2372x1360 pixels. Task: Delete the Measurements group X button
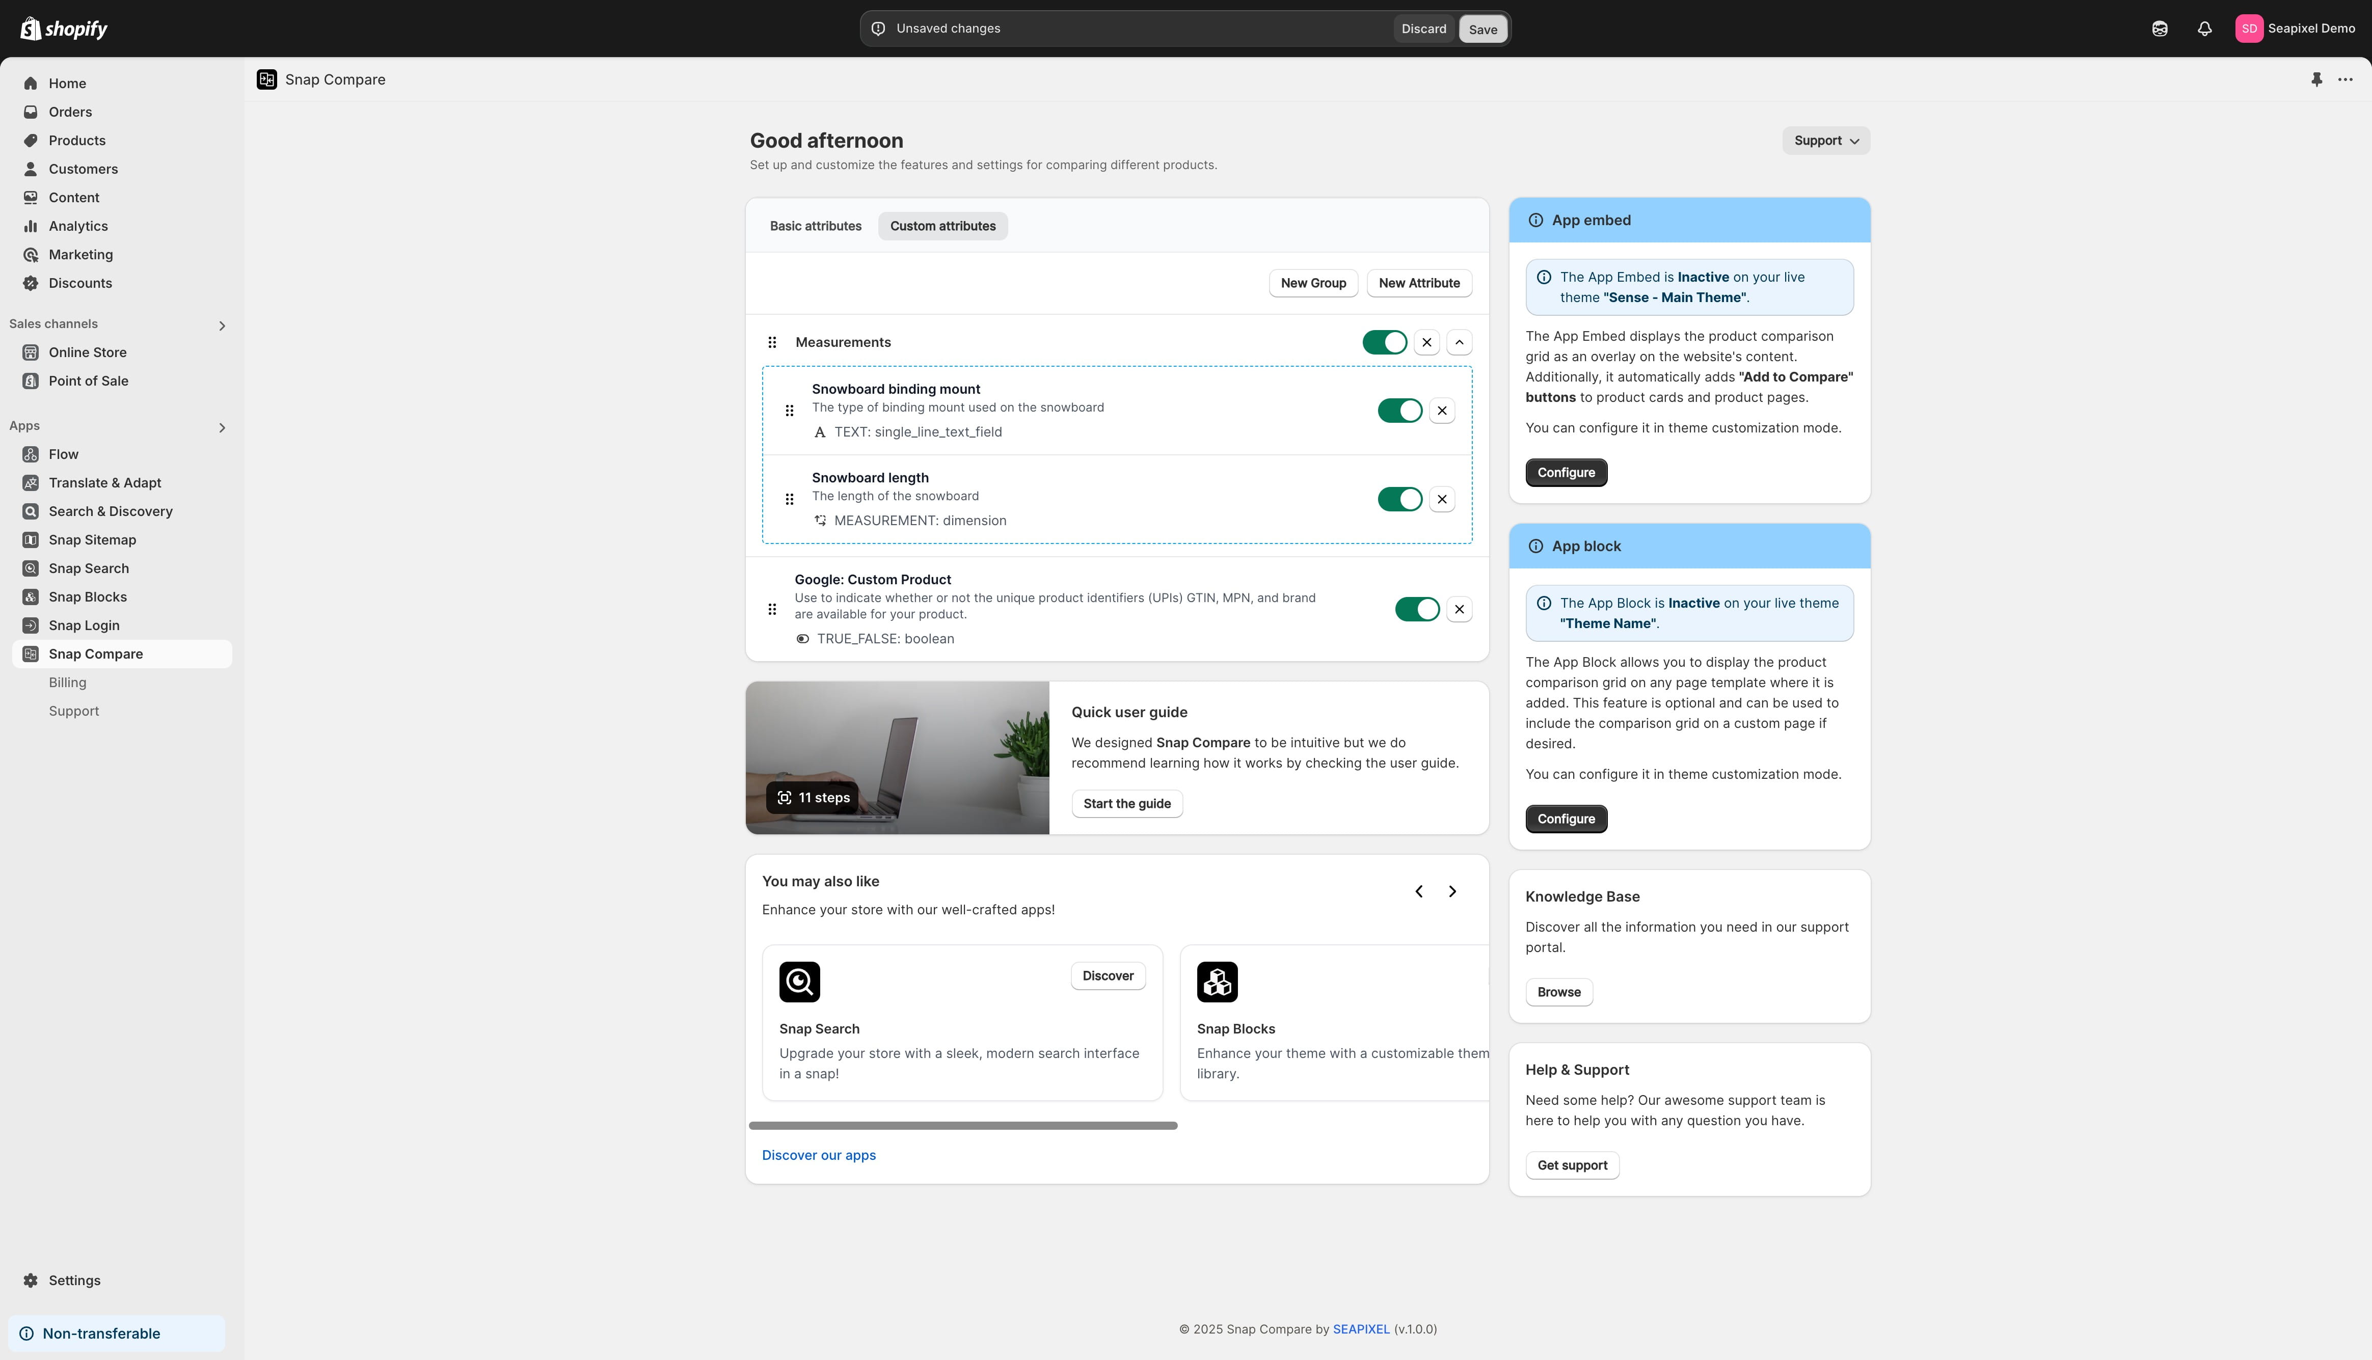pyautogui.click(x=1425, y=343)
